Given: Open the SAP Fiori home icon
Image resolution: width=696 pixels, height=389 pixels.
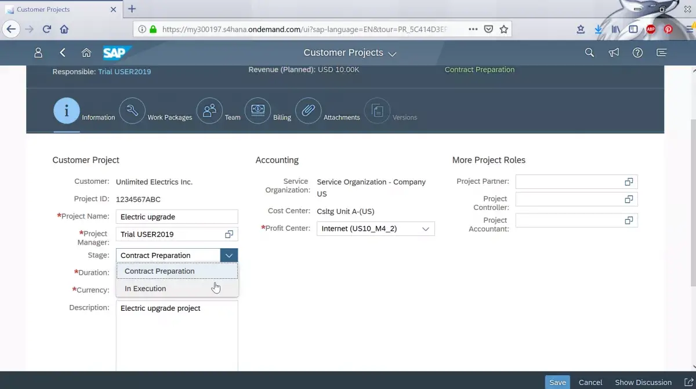Looking at the screenshot, I should pyautogui.click(x=86, y=53).
